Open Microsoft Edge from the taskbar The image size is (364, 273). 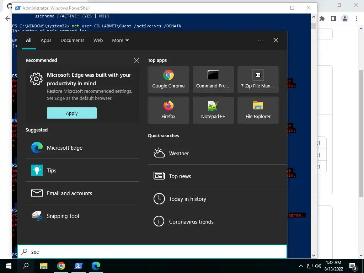pos(96,266)
